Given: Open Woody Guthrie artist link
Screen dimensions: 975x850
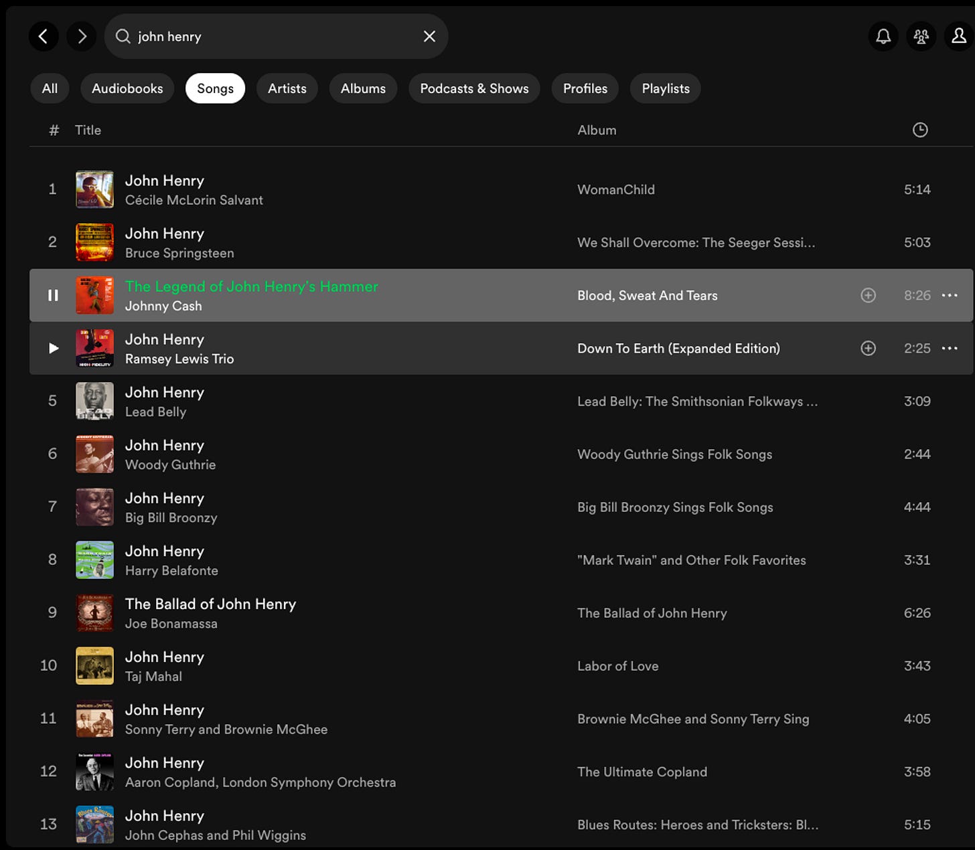Looking at the screenshot, I should pos(170,464).
